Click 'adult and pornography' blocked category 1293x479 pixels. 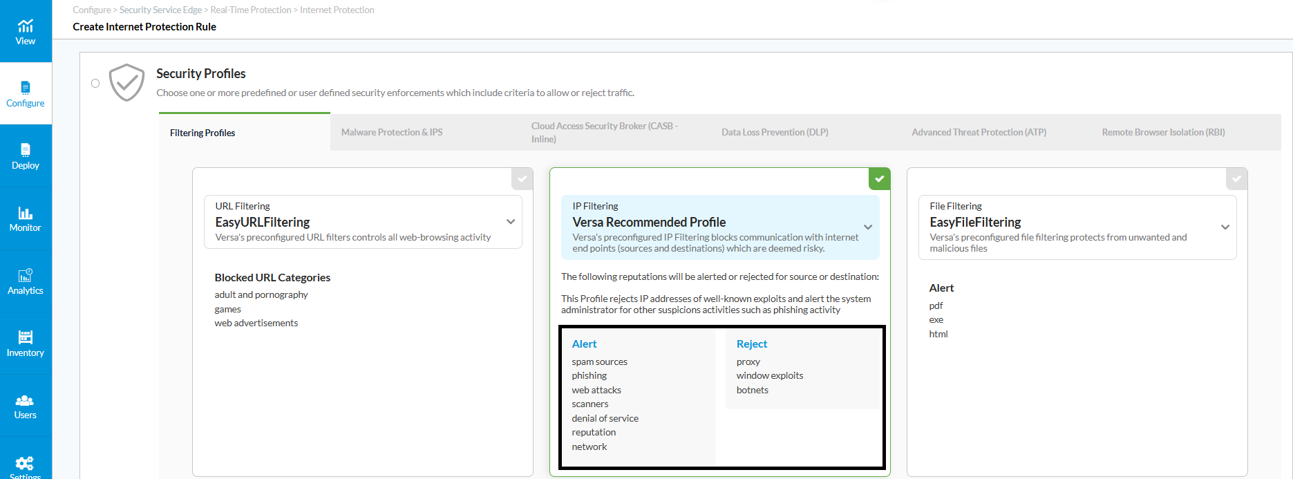pyautogui.click(x=261, y=294)
